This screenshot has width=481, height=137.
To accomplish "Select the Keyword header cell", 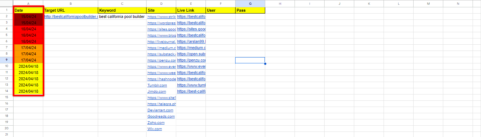I will 122,11.
